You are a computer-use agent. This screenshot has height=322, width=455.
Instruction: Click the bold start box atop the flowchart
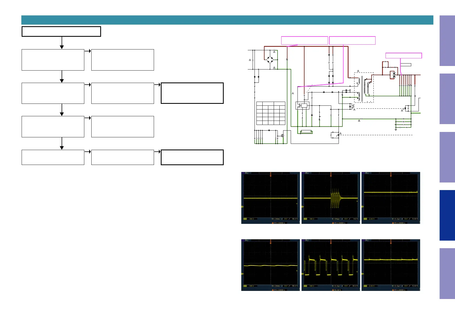[x=61, y=31]
